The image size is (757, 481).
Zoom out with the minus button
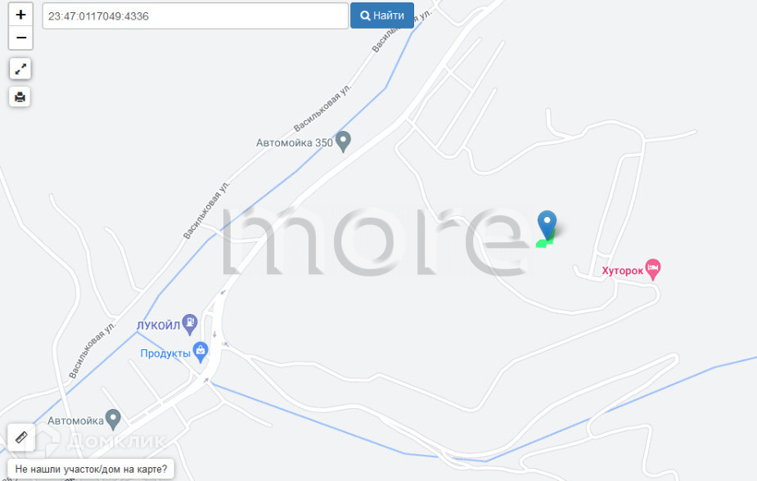(x=20, y=38)
